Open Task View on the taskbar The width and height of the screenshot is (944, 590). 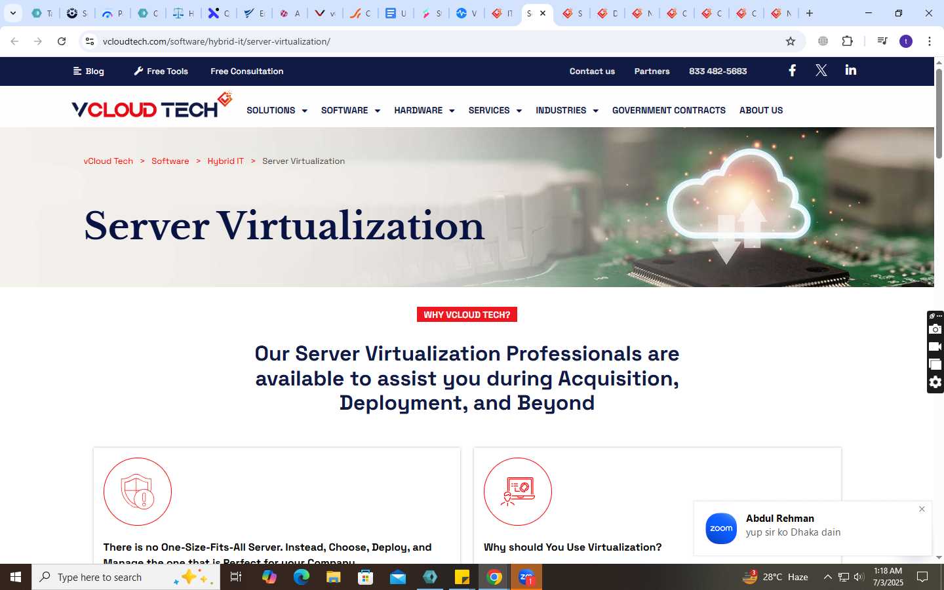click(x=236, y=577)
